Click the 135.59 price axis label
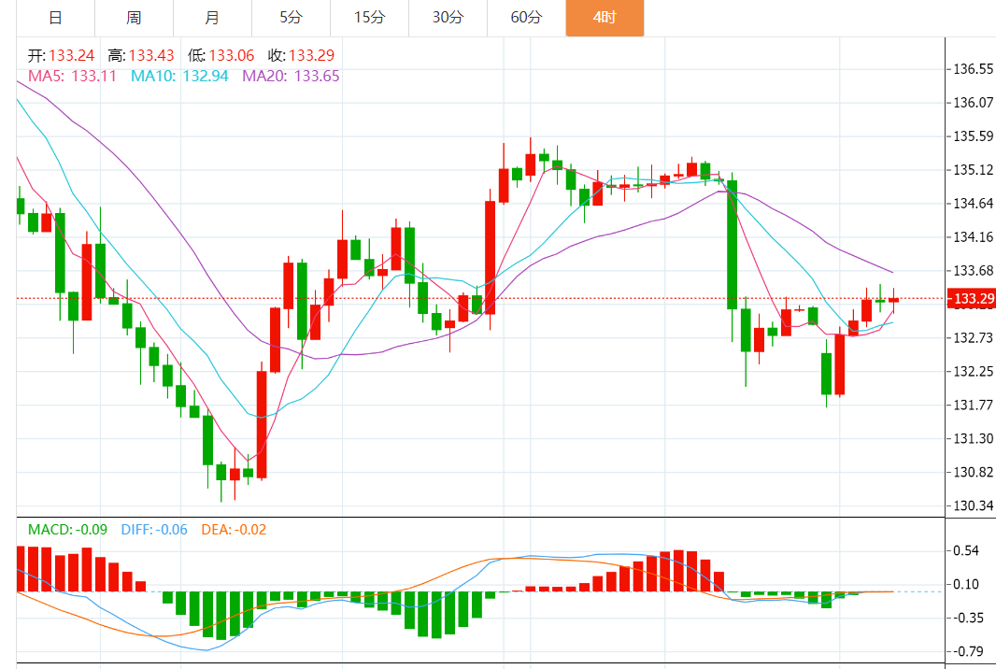This screenshot has width=996, height=669. click(974, 136)
